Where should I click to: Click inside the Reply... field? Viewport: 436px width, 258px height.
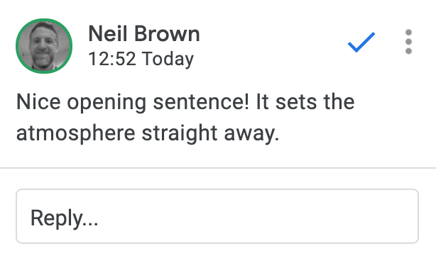coord(217,216)
